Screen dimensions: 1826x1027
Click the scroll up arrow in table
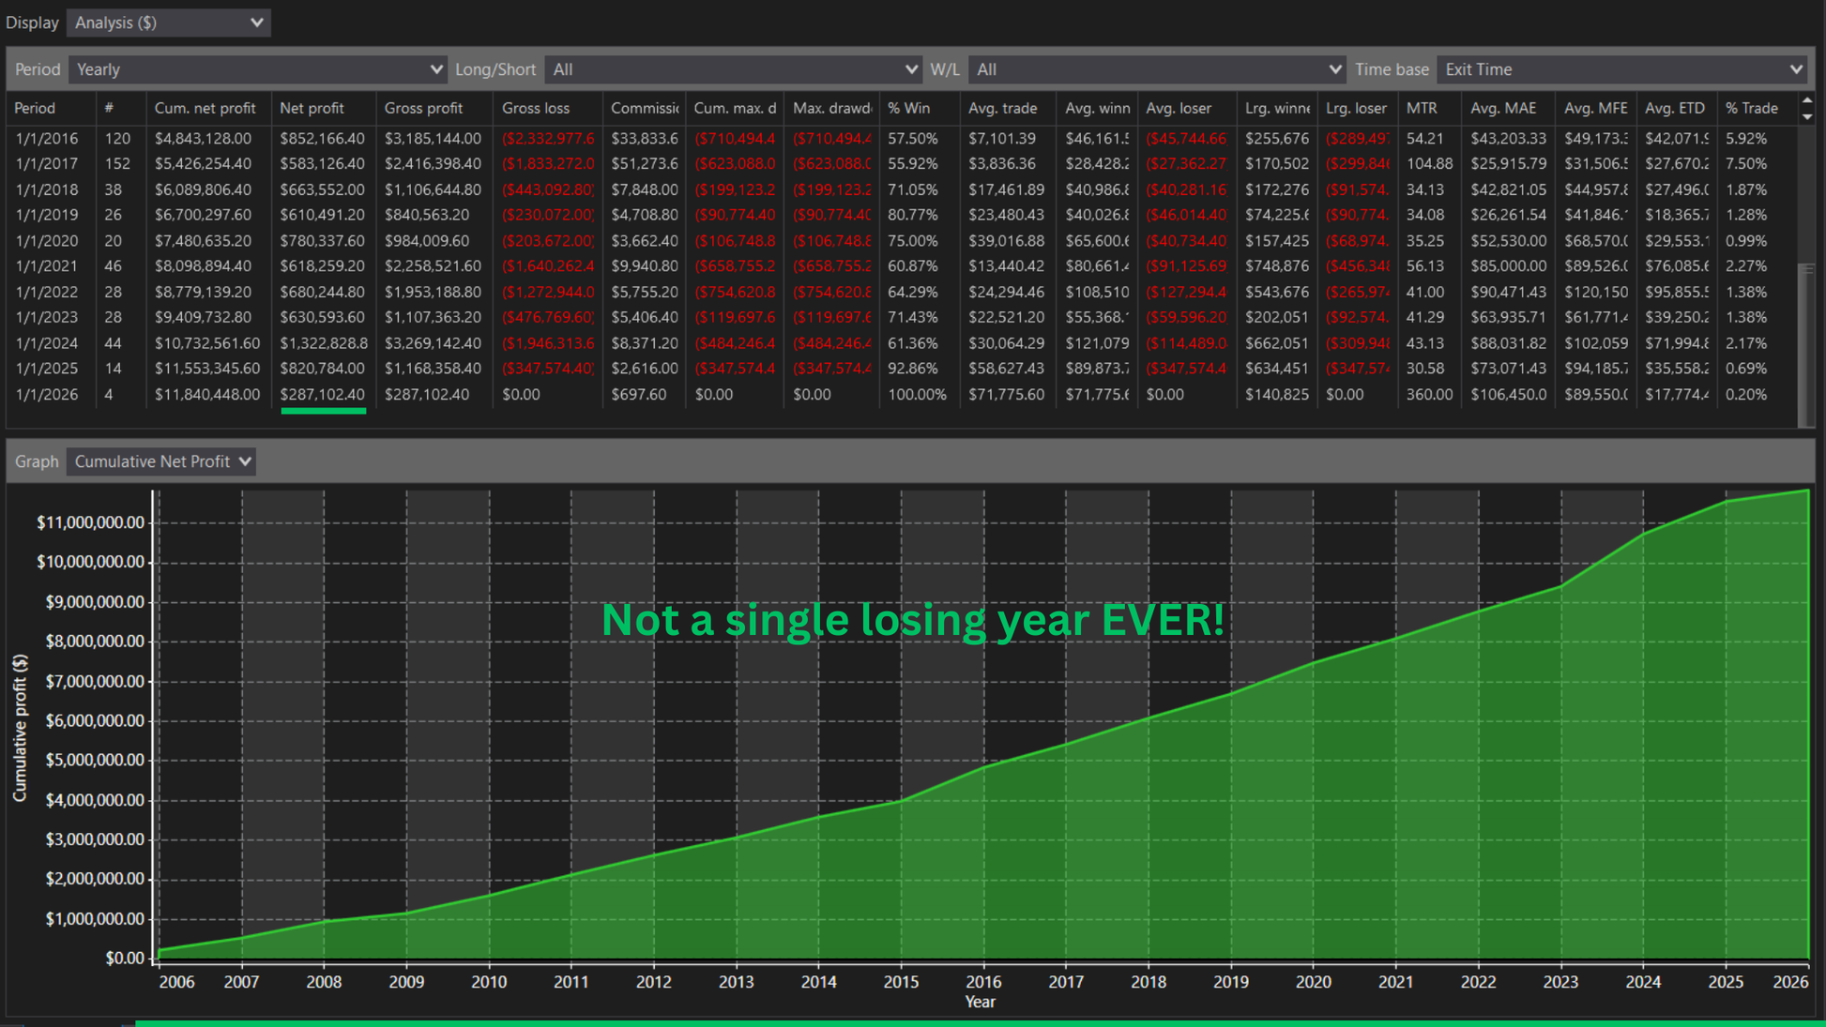tap(1807, 100)
